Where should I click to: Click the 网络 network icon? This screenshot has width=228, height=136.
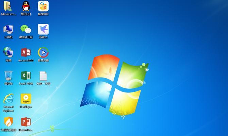point(8,52)
